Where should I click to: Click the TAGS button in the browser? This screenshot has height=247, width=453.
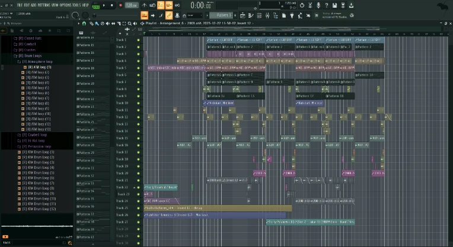pos(7,242)
